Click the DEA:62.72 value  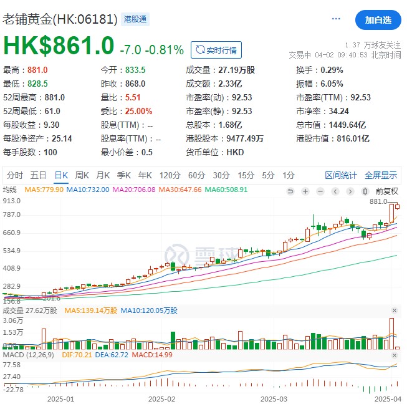(112, 355)
